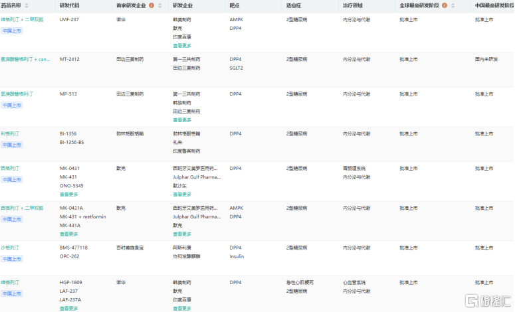Click 中国上市 tag in MK-0431A row
Viewport: 515px width, 312px height.
point(12,220)
